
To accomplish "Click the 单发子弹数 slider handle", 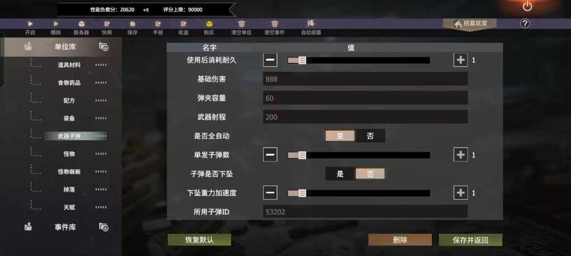I will [x=302, y=155].
